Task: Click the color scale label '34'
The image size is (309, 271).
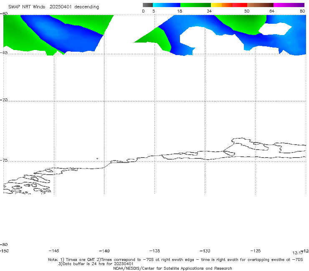Action: tap(209, 11)
